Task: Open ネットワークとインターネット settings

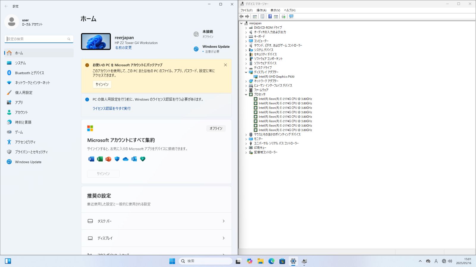Action: [39, 83]
